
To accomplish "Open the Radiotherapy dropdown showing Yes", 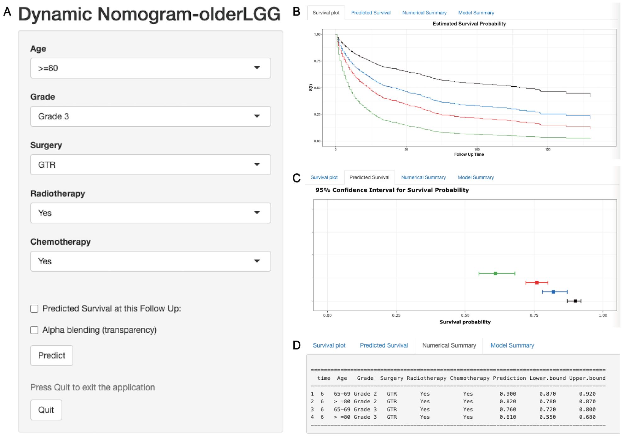I will (x=150, y=213).
